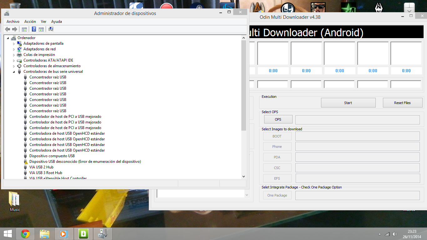Go back using Device Manager's back arrow
427x240 pixels.
click(8, 29)
